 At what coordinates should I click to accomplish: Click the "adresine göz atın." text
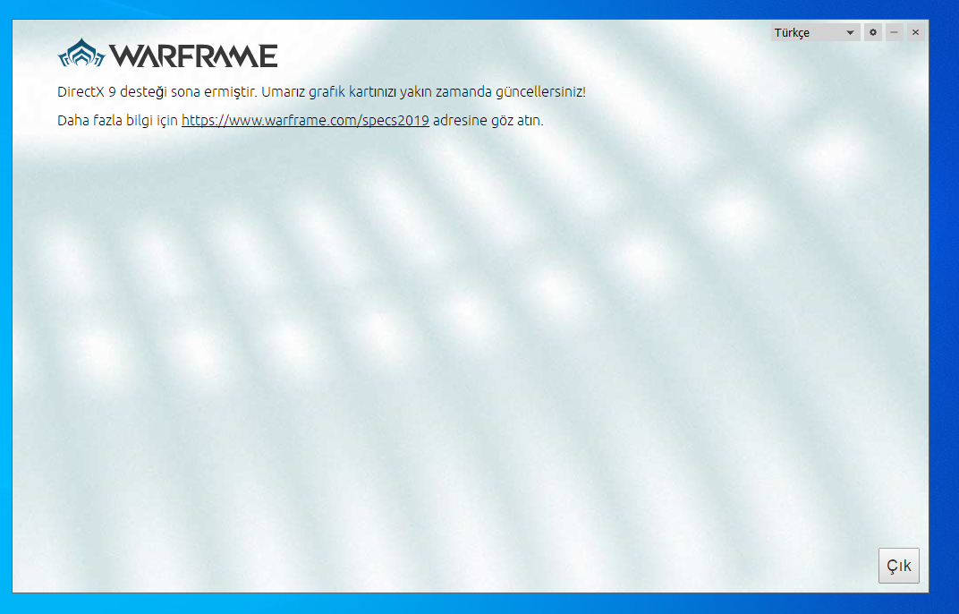[x=488, y=121]
